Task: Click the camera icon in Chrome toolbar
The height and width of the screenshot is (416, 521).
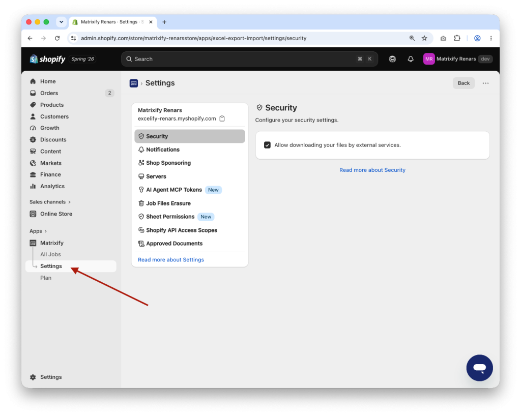Action: point(443,39)
